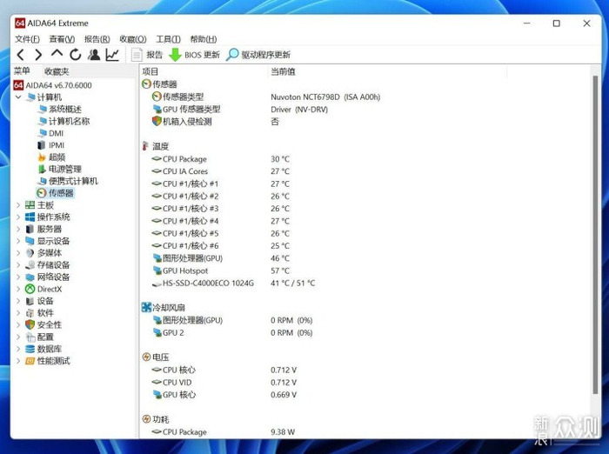The height and width of the screenshot is (454, 609).
Task: Open the user (person) icon in the toolbar
Action: (x=94, y=55)
